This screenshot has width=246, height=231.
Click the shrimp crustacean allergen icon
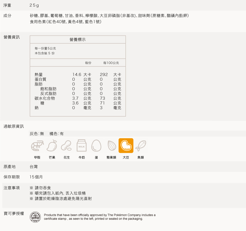(x=37, y=146)
